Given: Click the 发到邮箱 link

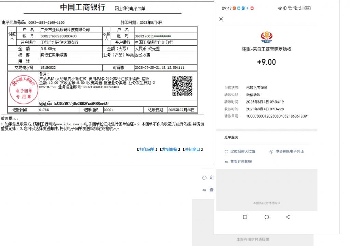Looking at the screenshot, I should [170, 149].
